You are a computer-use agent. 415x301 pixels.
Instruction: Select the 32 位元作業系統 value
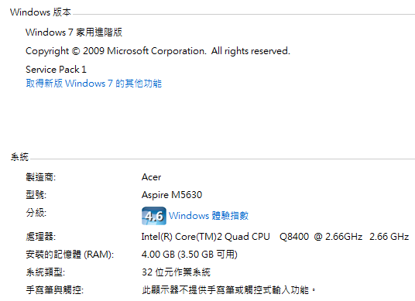[x=176, y=272]
